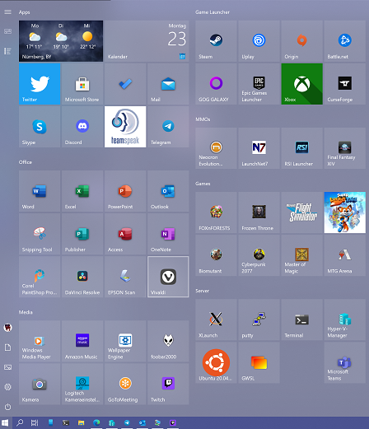Viewport: 369px width, 429px height.
Task: Launch XLaunch tile
Action: (x=216, y=319)
